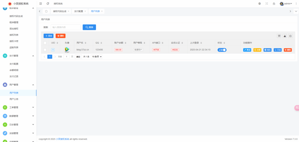Open 程序管理 in the sidebar
The image size is (299, 142).
(x=14, y=22)
